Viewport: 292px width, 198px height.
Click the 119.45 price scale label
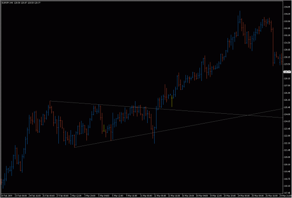coord(287,172)
